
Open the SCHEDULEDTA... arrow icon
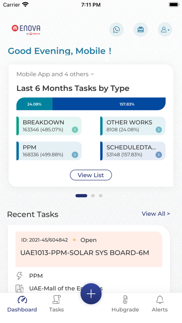point(159,155)
